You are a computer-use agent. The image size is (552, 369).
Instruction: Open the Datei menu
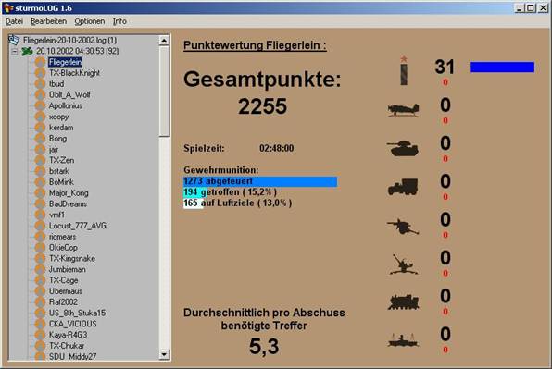pyautogui.click(x=14, y=21)
